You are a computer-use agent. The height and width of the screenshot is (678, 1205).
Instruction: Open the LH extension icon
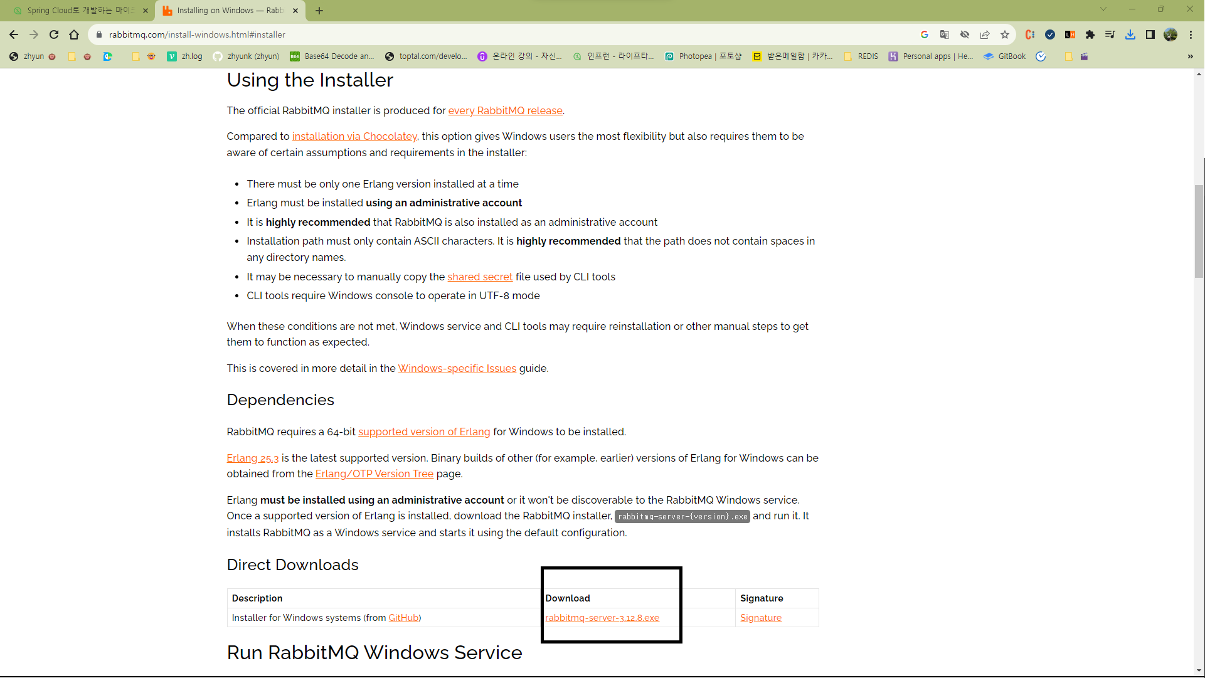pos(1070,34)
